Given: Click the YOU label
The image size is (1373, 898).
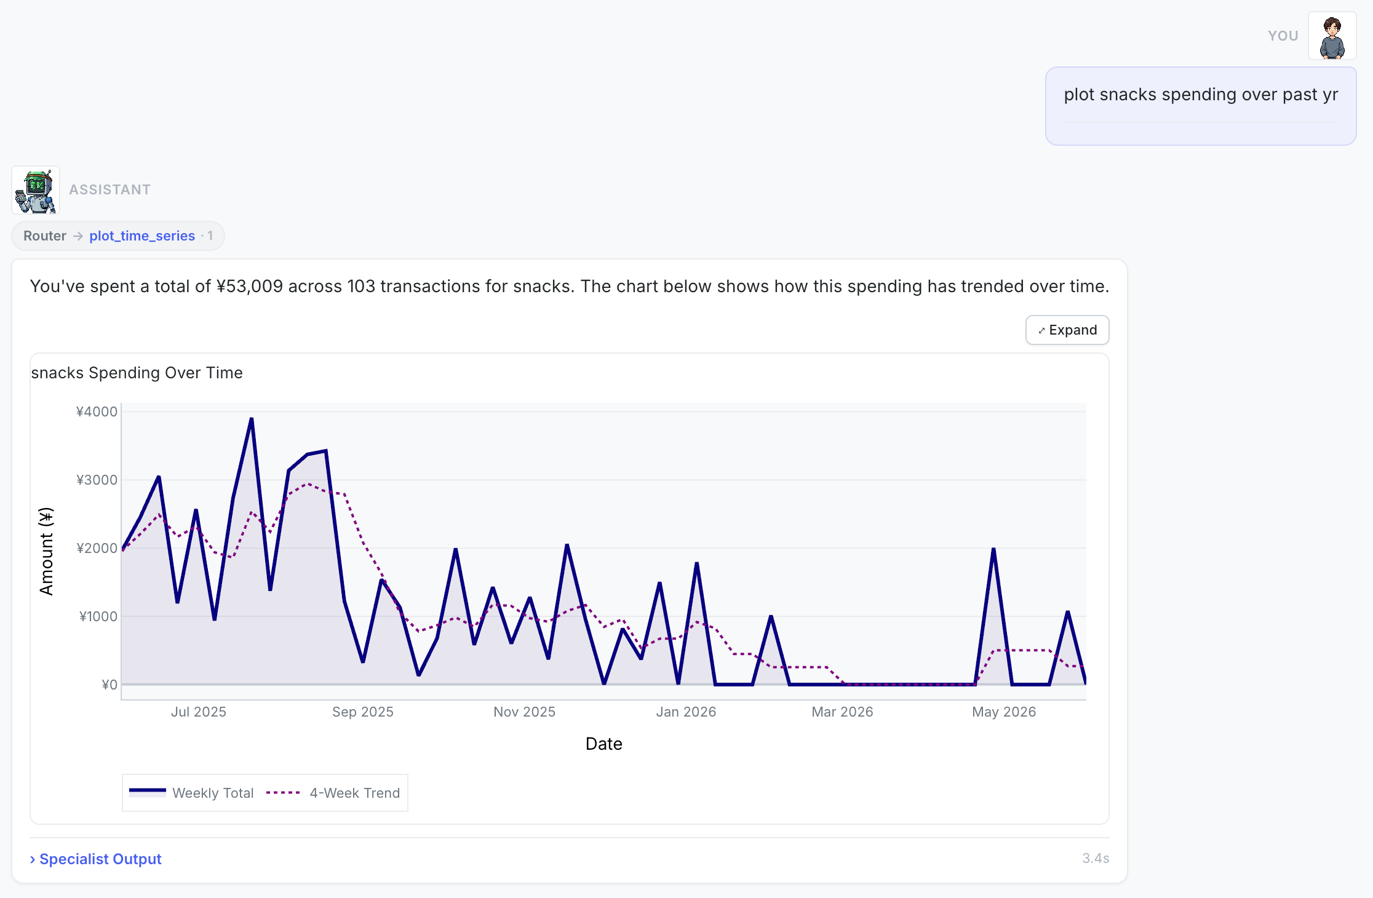Looking at the screenshot, I should [x=1283, y=36].
